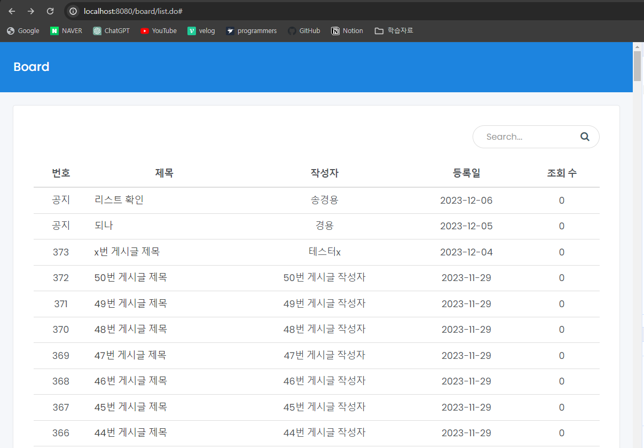
Task: Click the page vertical scrollbar thumb
Action: pyautogui.click(x=637, y=66)
